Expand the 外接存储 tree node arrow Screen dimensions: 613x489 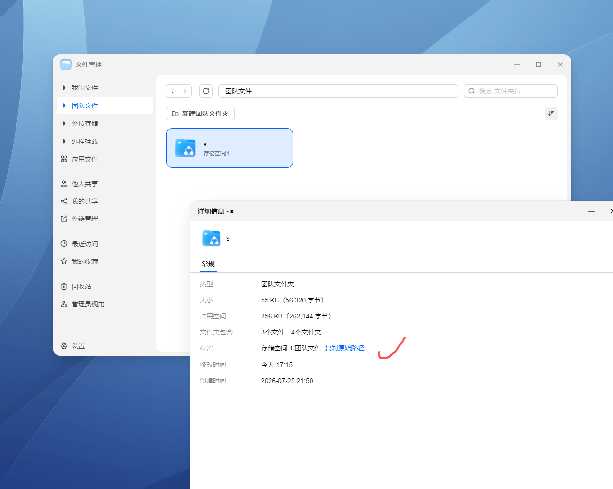click(x=64, y=123)
